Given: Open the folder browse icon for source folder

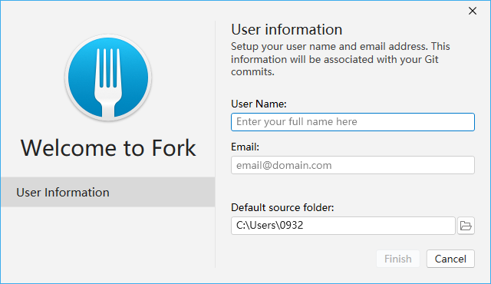Looking at the screenshot, I should [x=466, y=226].
